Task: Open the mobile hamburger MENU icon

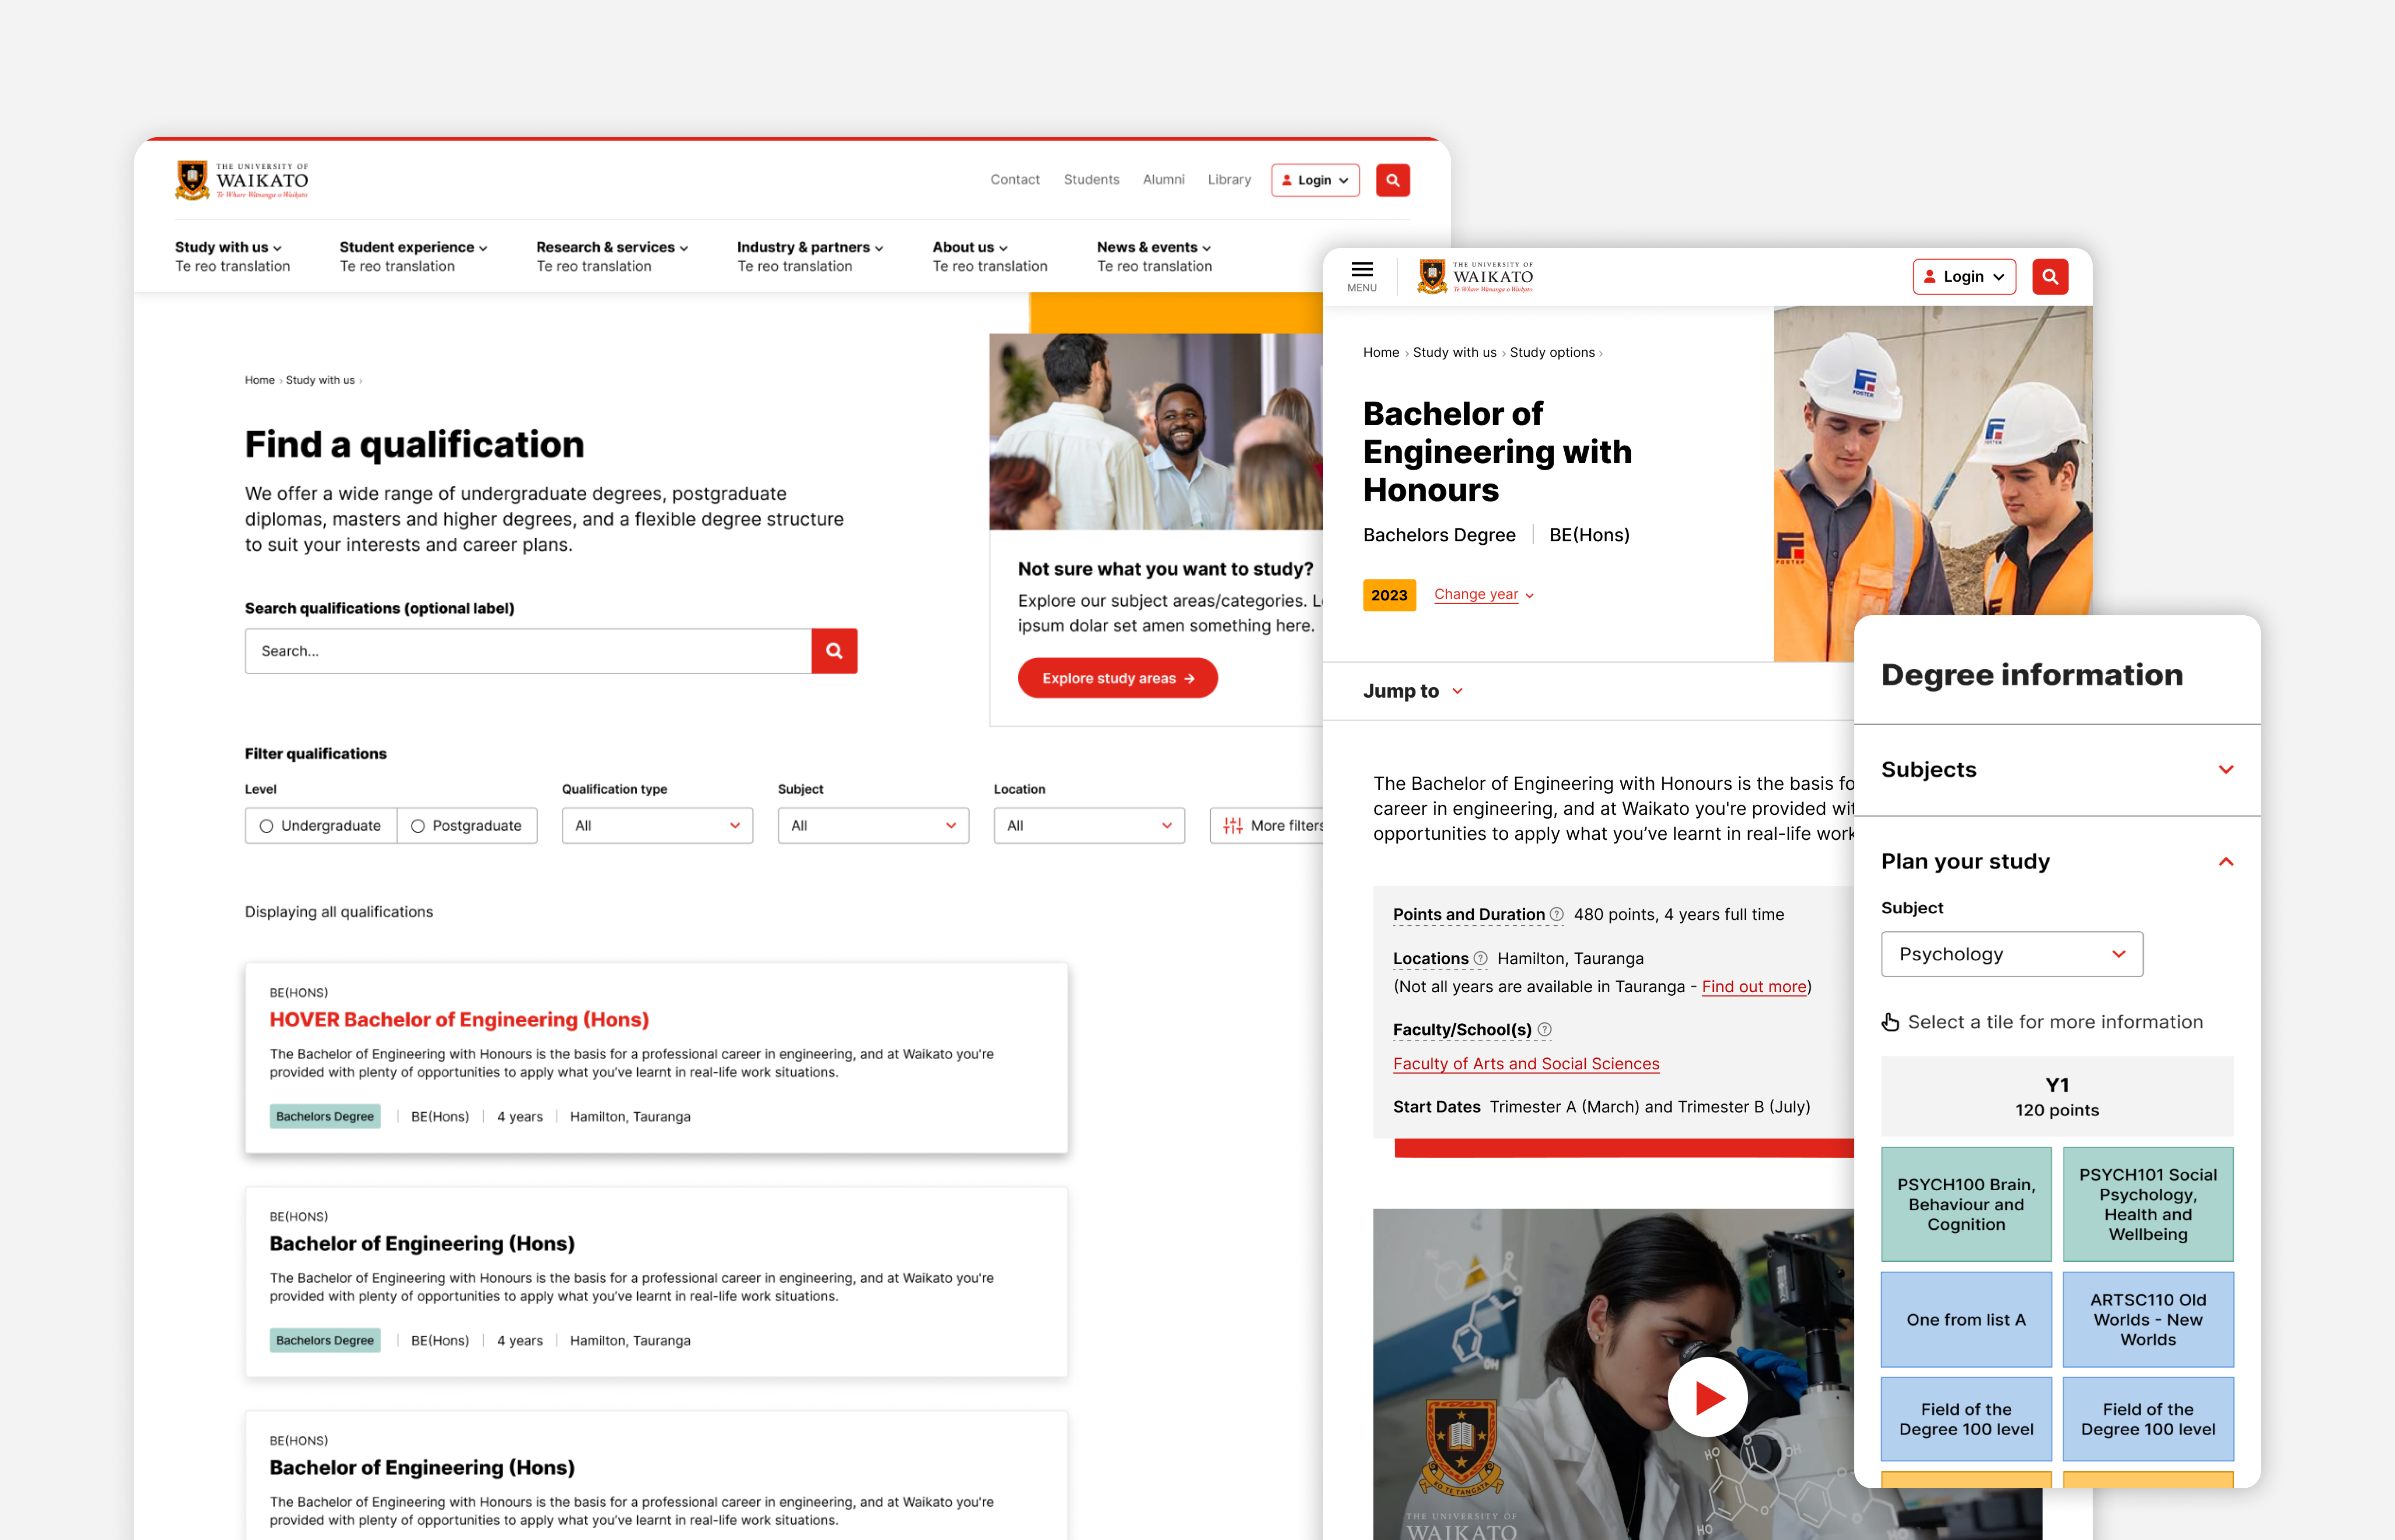Action: coord(1361,276)
